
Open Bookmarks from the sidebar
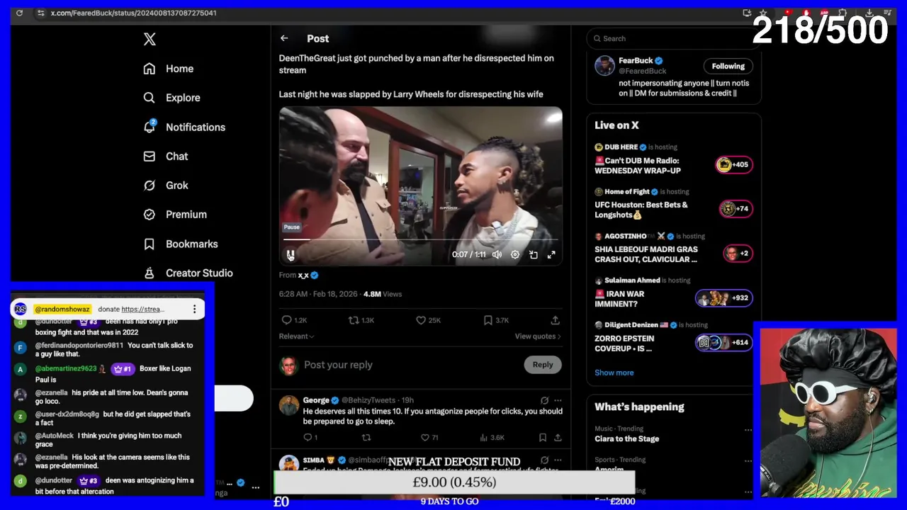[x=180, y=244]
